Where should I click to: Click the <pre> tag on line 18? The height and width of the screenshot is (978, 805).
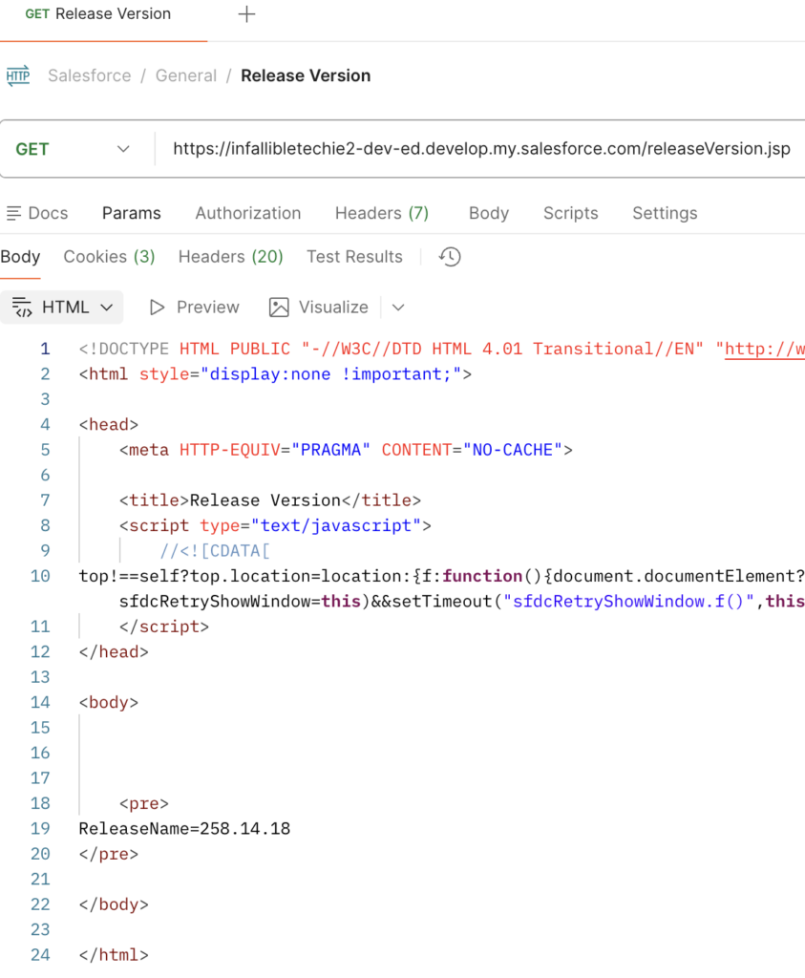click(x=144, y=803)
